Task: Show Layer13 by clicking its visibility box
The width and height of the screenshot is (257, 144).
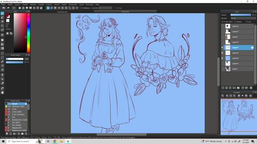Action: 223,26
